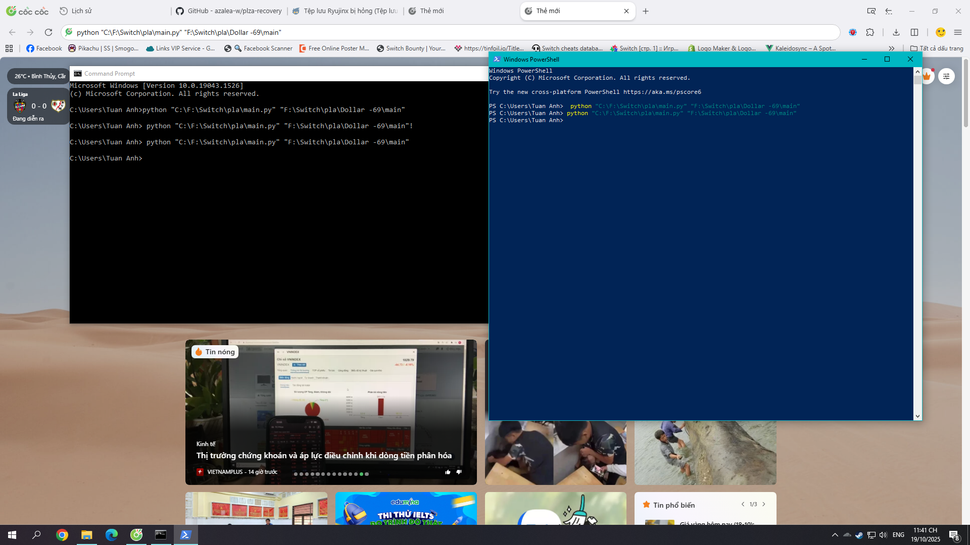
Task: Switch to Command Prompt in taskbar
Action: click(x=161, y=535)
